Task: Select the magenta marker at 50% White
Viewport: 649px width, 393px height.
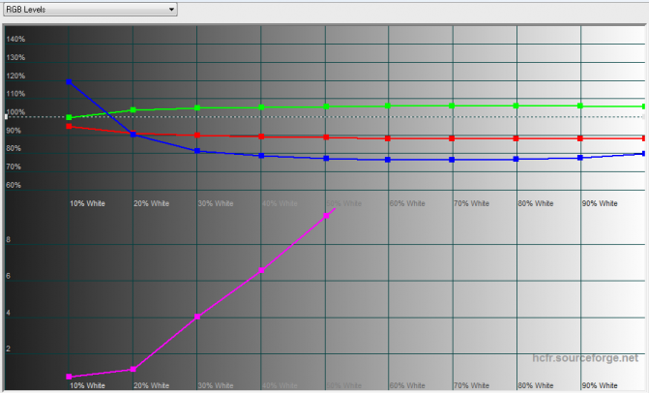Action: [326, 215]
